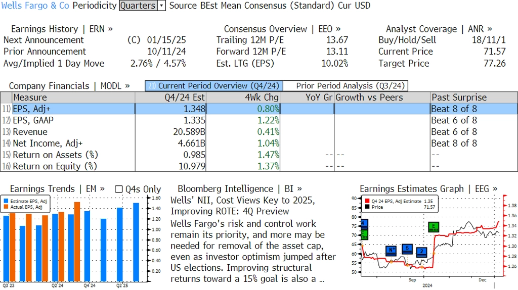Click the tallest orange actual EPS bar
Screen dimensions: 518x290
[x=77, y=242]
